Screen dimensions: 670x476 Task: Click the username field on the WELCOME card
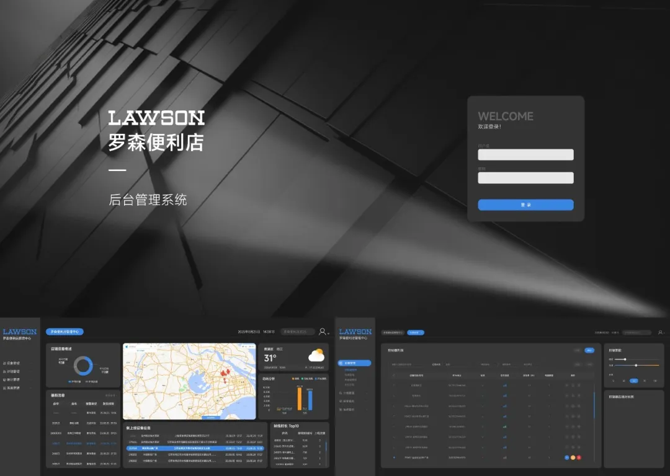coord(525,154)
